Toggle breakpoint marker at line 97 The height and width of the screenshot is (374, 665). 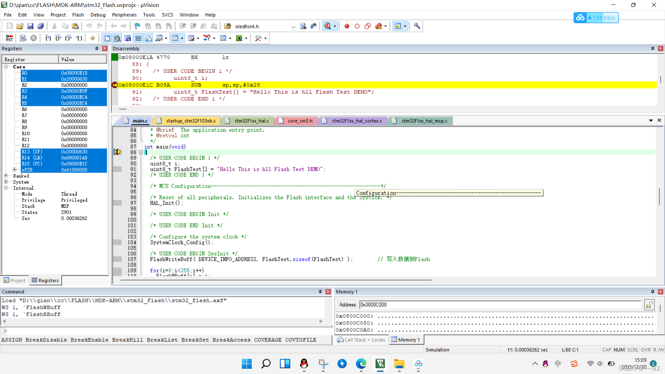[x=117, y=203]
